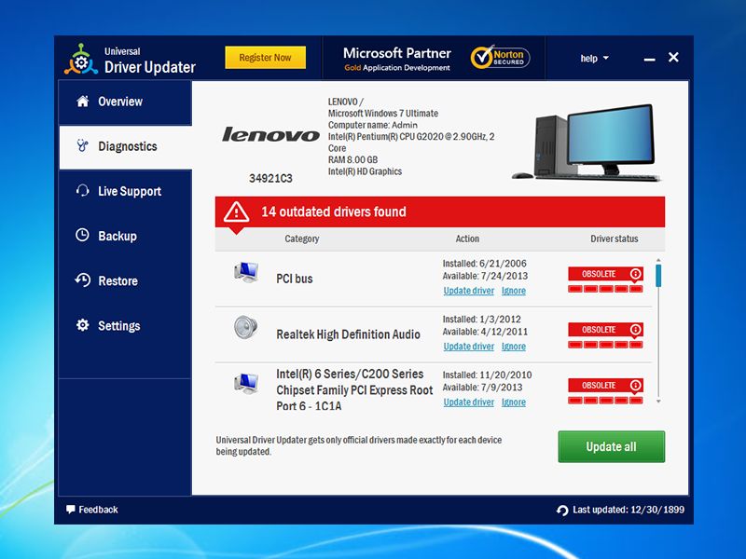The image size is (746, 559).
Task: Click the Realtek audio speaker icon
Action: (246, 328)
